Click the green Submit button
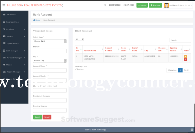 pos(37,117)
